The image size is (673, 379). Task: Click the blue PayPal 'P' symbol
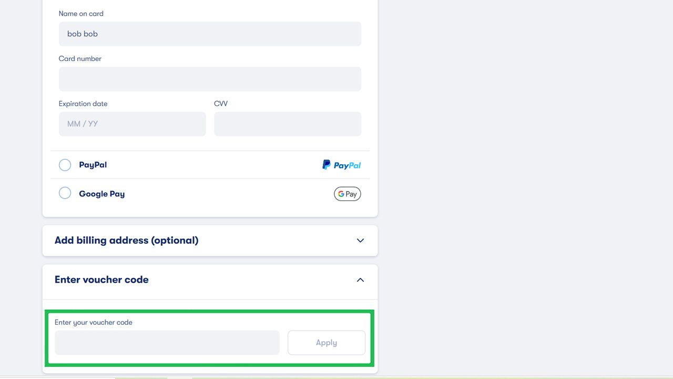tap(325, 164)
